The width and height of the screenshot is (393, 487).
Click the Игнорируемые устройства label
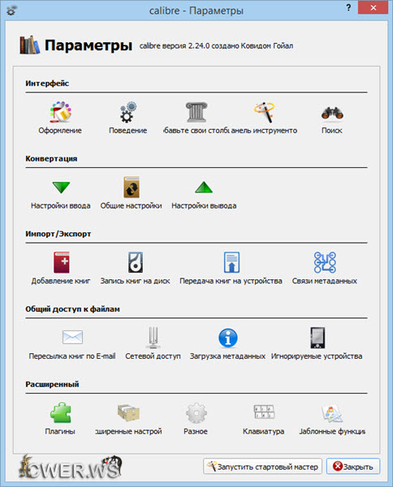click(x=317, y=356)
